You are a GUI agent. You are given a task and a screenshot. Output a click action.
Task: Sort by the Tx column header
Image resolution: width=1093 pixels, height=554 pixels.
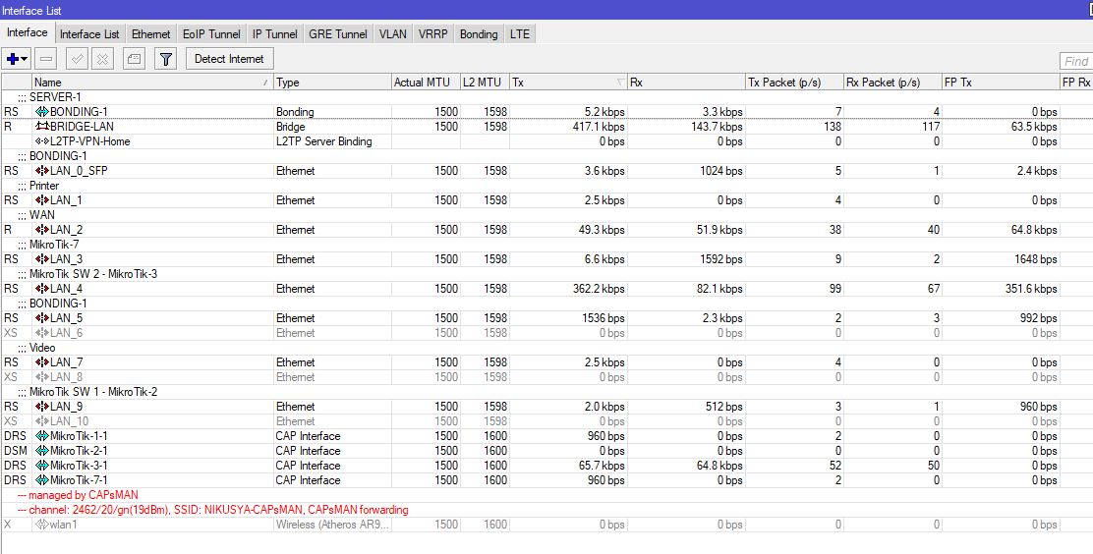568,83
